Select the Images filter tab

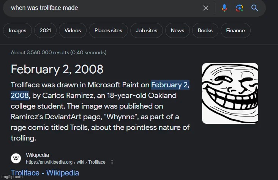pos(17,31)
